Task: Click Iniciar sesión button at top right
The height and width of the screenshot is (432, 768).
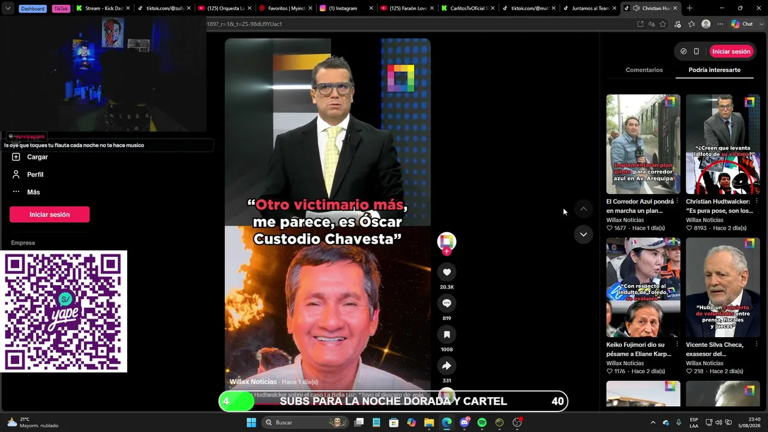Action: 731,52
